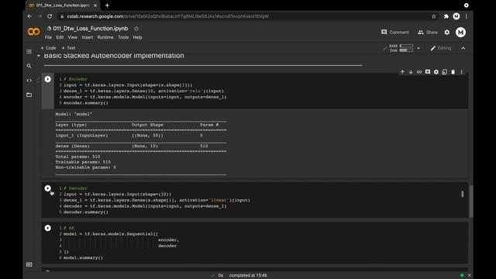
Task: Open the Insert menu
Action: click(x=88, y=37)
